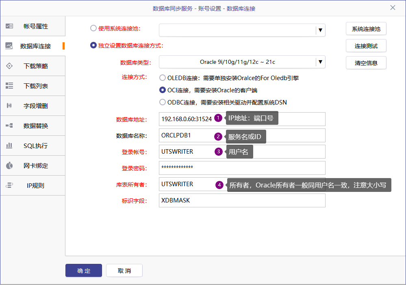The height and width of the screenshot is (285, 406).
Task: Click the 连接测试 button
Action: coord(366,46)
